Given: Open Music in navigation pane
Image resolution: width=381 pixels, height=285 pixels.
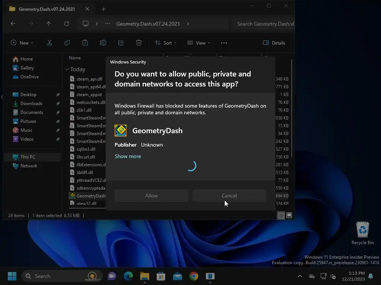Looking at the screenshot, I should [x=26, y=130].
